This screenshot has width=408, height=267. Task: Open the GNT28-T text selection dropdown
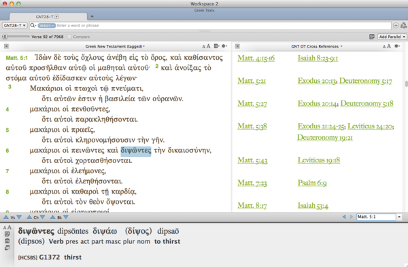click(x=14, y=26)
